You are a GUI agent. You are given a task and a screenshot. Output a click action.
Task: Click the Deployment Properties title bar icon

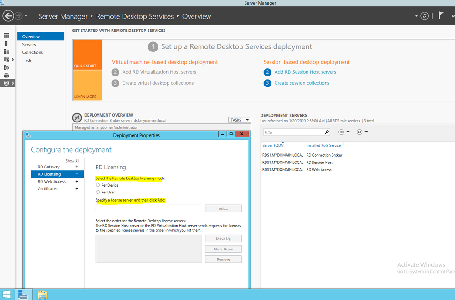pos(28,135)
